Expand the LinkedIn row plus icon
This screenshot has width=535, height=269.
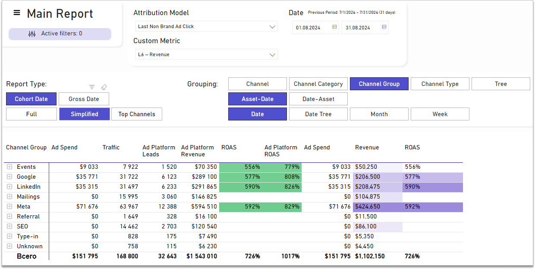[9, 187]
